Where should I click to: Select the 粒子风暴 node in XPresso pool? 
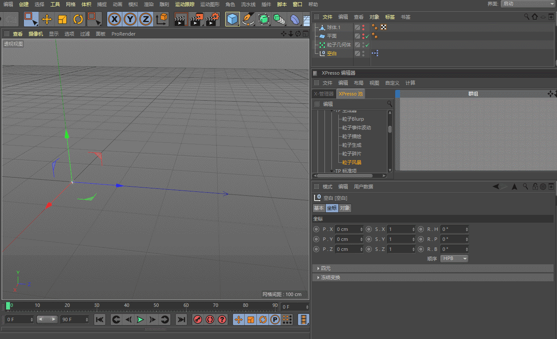[352, 162]
